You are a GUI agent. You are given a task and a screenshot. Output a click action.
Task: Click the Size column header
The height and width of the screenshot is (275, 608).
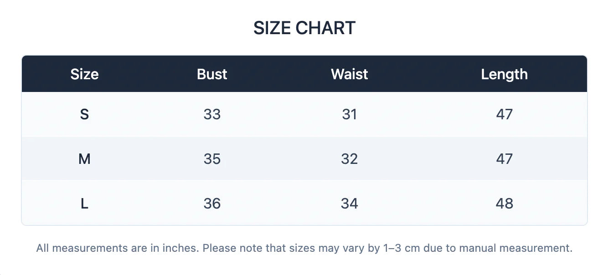click(x=84, y=74)
